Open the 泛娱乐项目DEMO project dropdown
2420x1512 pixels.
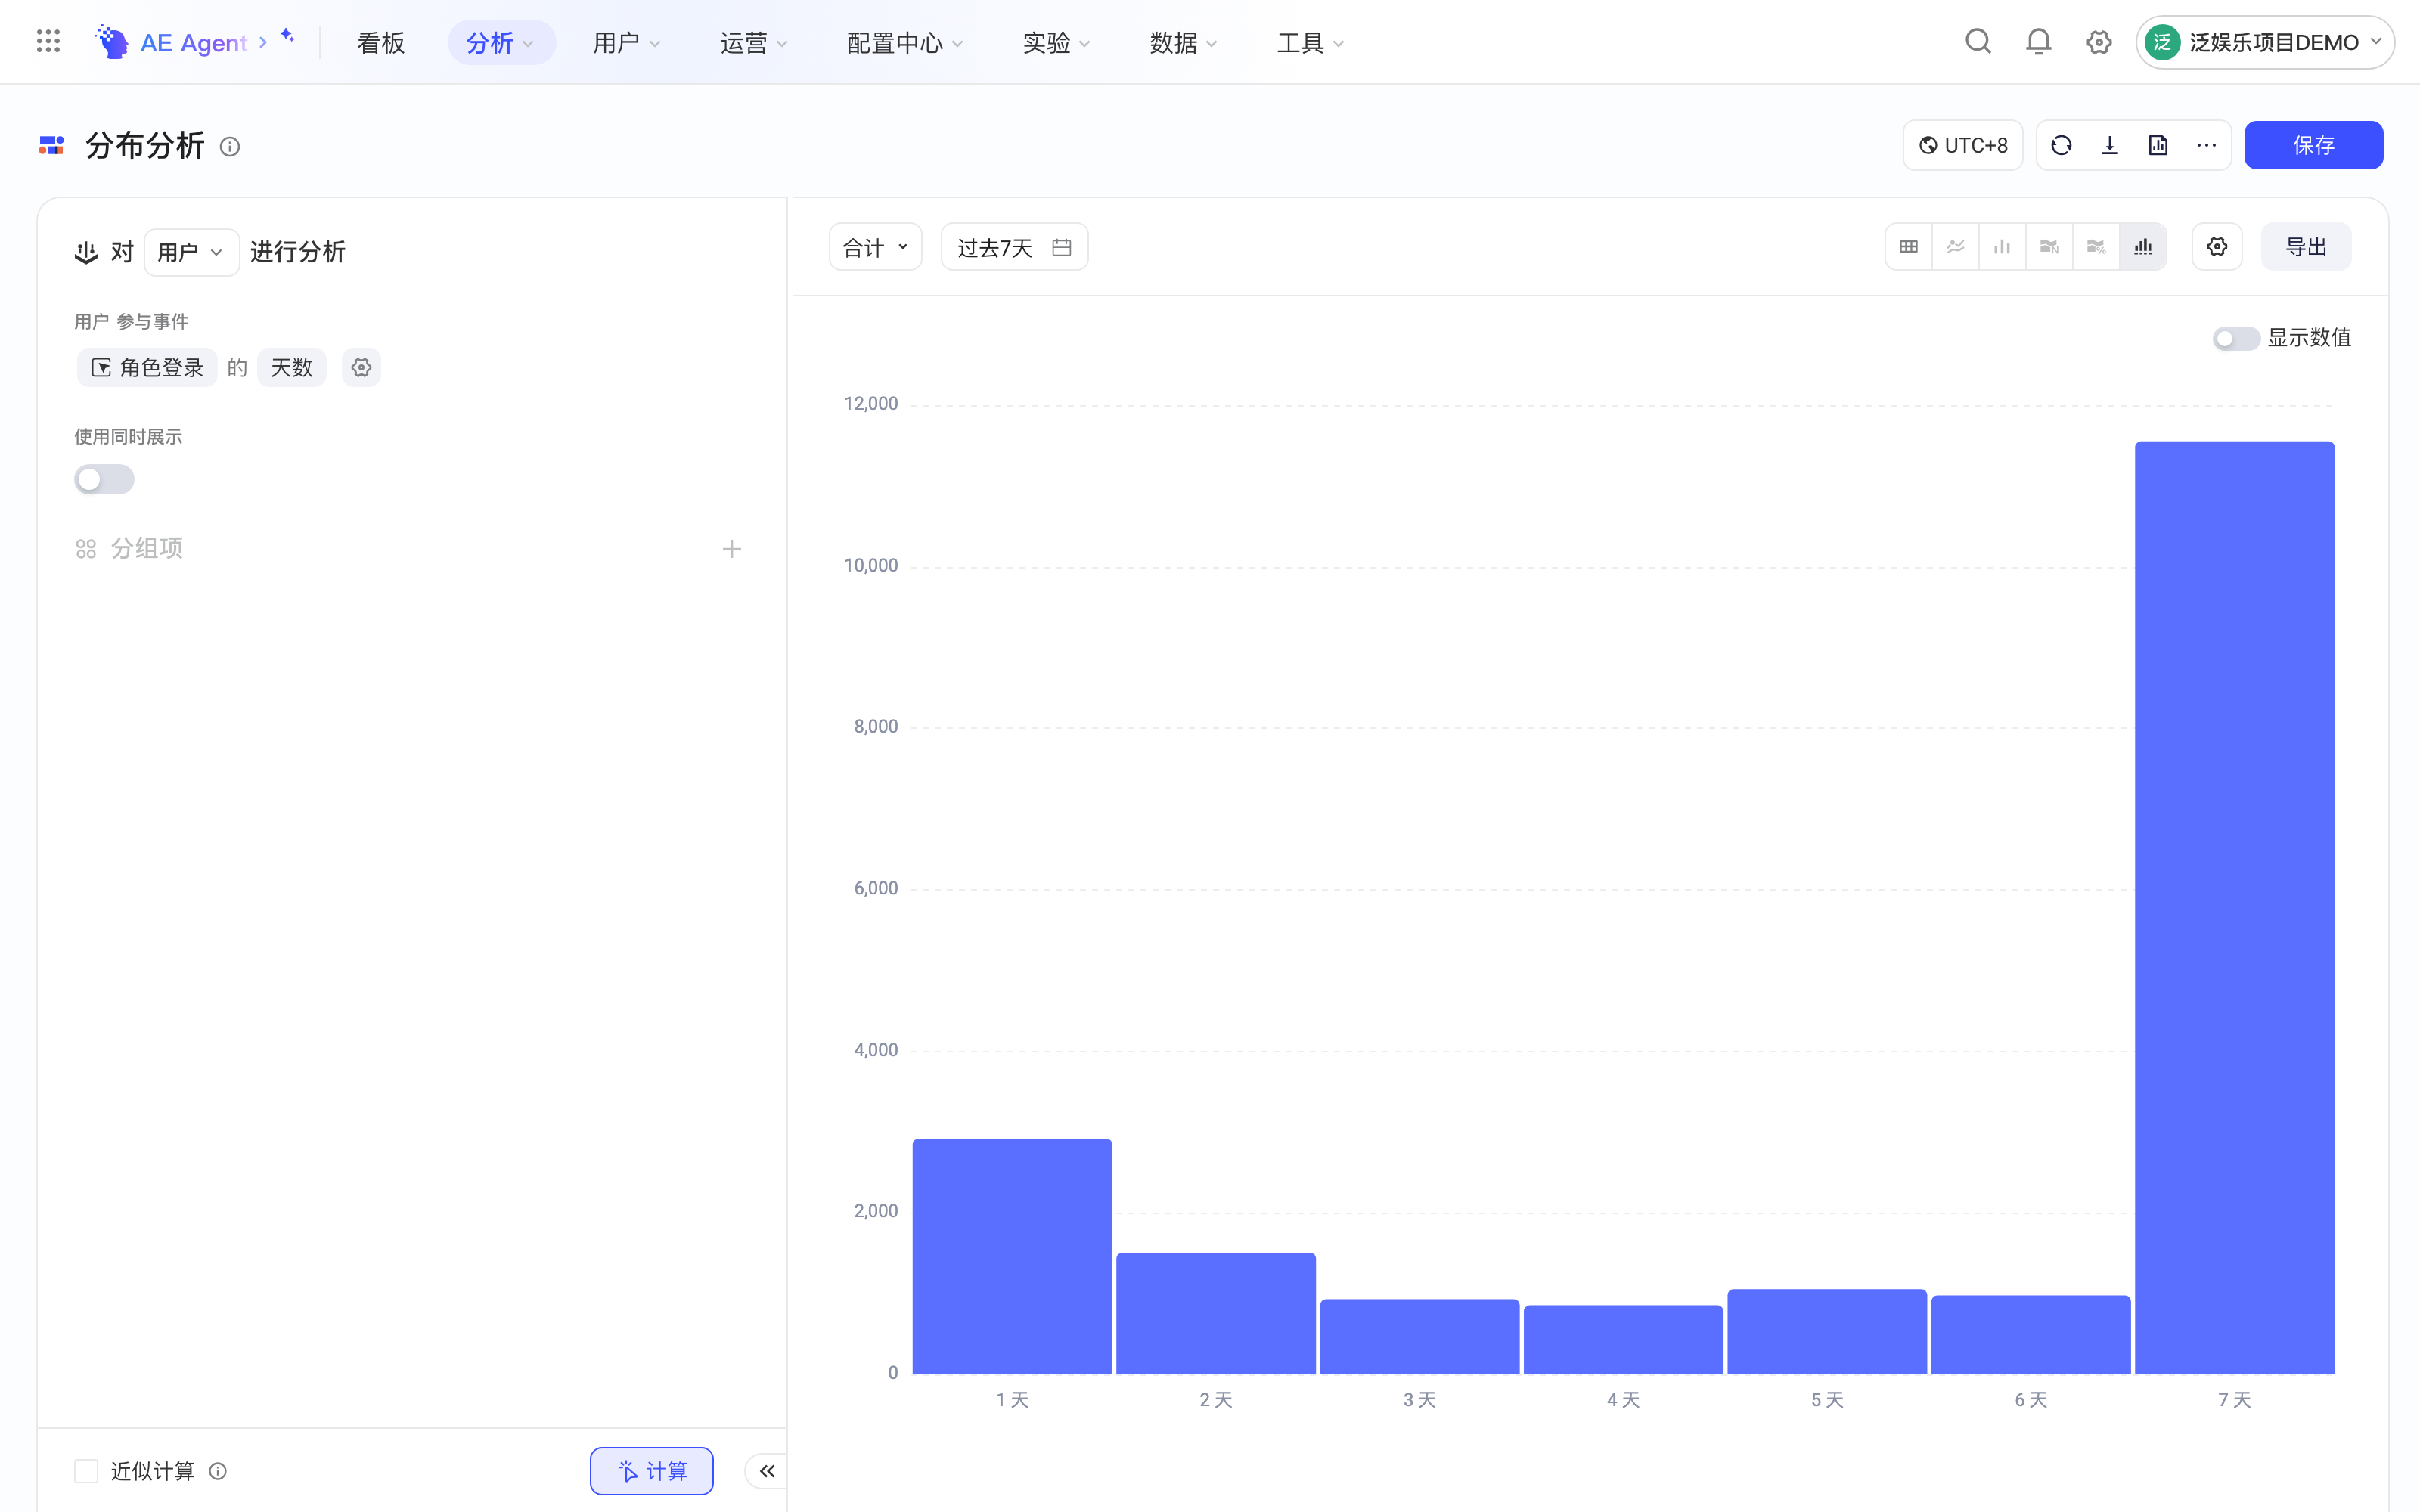coord(2265,42)
